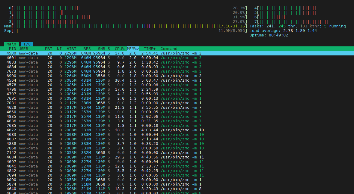Screen dimensions: 354x194
Task: Select process 4672 running zmc -m 10
Action: [177, 130]
